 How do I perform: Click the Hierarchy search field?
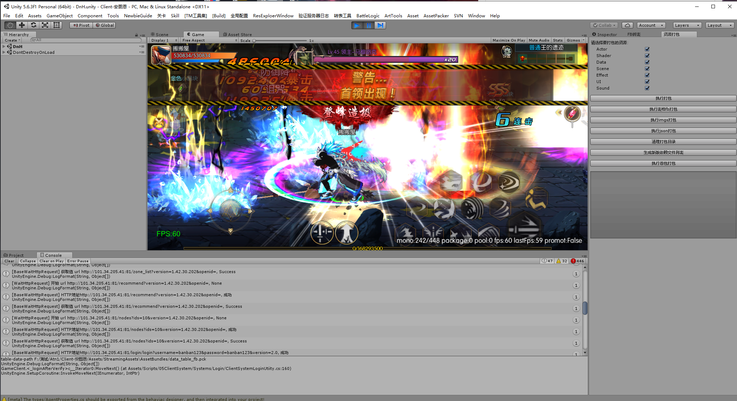pyautogui.click(x=86, y=40)
